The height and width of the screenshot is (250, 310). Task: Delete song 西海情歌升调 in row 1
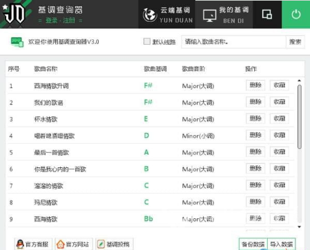(255, 85)
